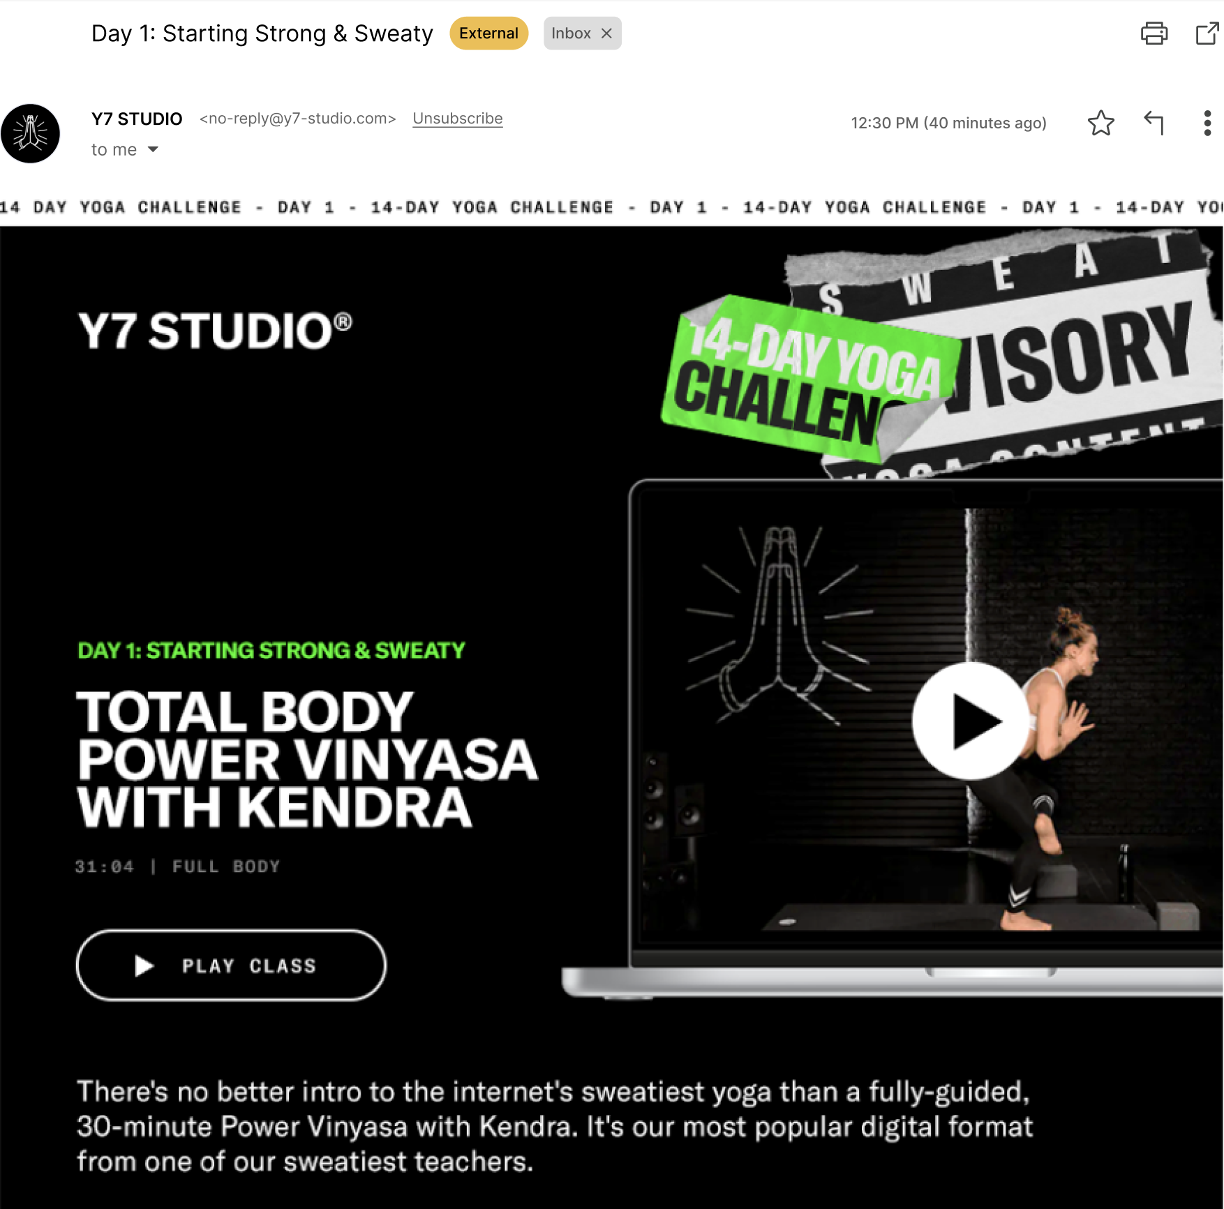Reply using the arrow icon
Screen dimensions: 1224x1209
(1154, 123)
